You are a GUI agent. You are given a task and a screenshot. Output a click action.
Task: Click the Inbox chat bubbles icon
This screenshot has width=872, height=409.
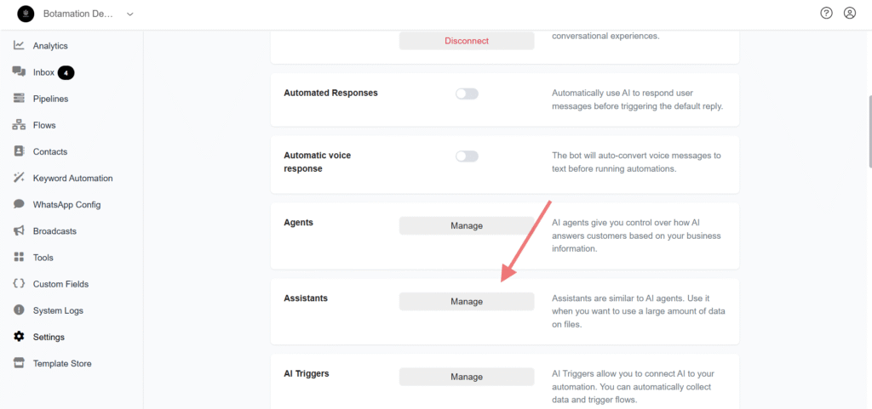(19, 71)
